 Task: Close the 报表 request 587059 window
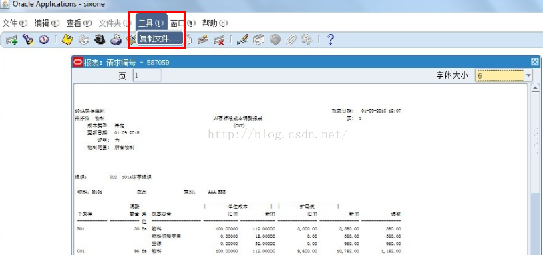pos(535,62)
